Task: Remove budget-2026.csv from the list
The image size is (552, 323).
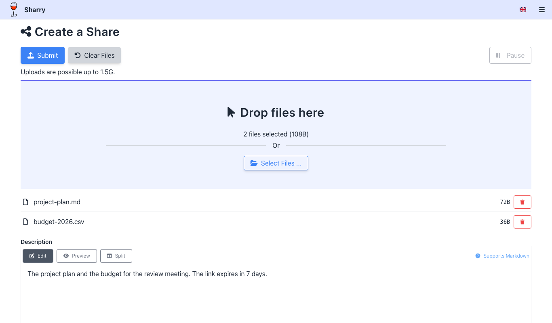Action: point(522,222)
